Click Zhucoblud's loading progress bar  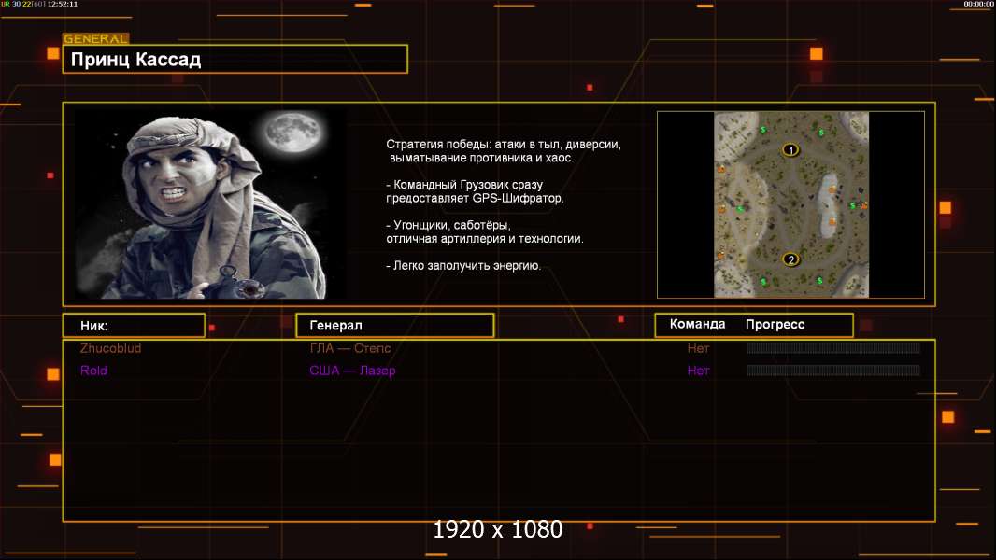tap(832, 348)
